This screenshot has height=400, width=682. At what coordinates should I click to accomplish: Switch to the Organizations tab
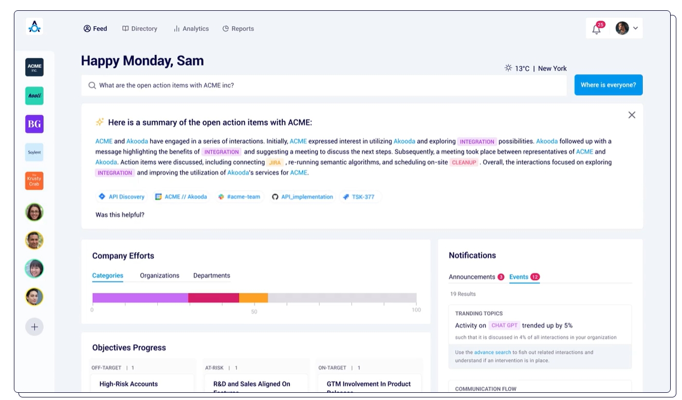[159, 276]
